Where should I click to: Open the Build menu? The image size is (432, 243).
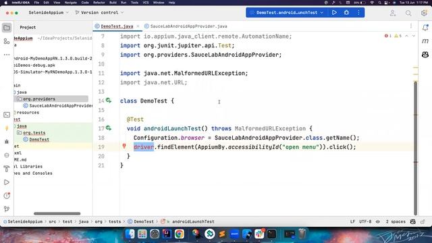click(x=113, y=3)
